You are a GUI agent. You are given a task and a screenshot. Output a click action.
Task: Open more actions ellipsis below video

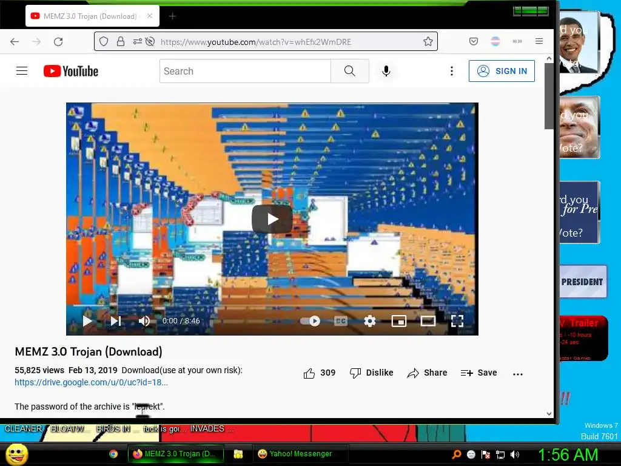(x=518, y=374)
